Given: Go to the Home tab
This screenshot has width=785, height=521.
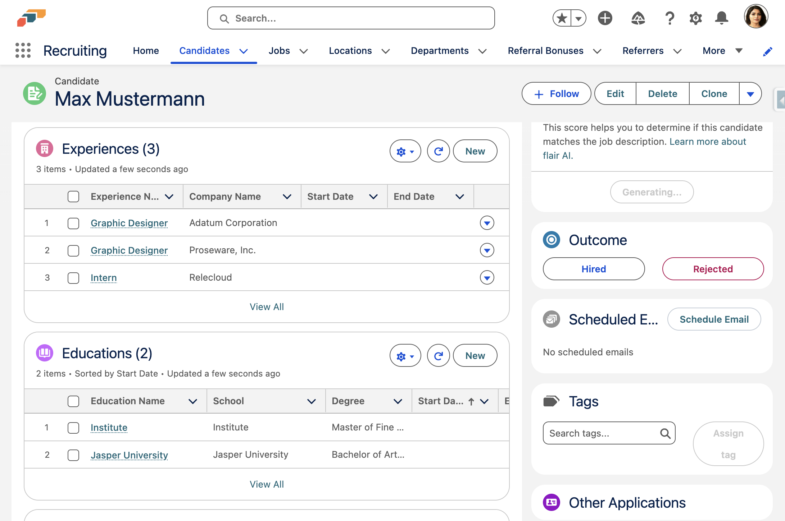Looking at the screenshot, I should [x=146, y=51].
